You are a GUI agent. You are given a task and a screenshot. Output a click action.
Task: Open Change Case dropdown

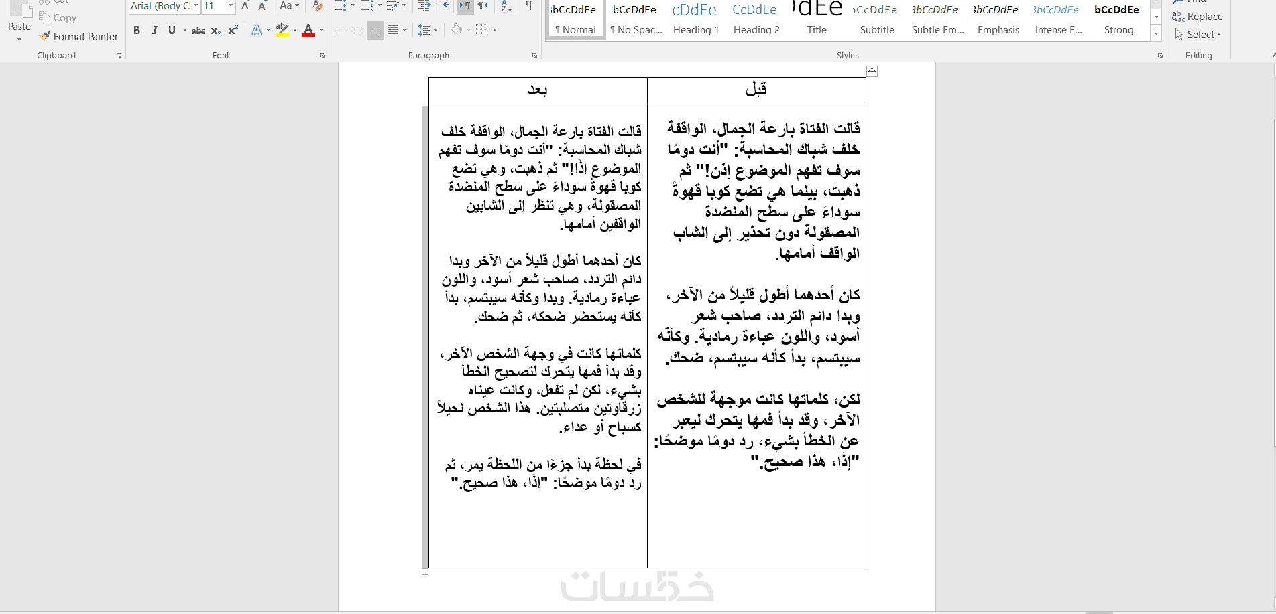(x=290, y=6)
